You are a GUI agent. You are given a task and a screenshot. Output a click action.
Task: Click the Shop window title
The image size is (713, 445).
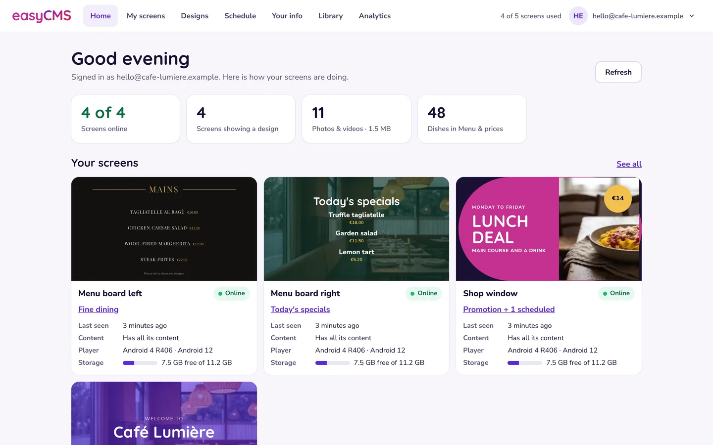point(490,293)
